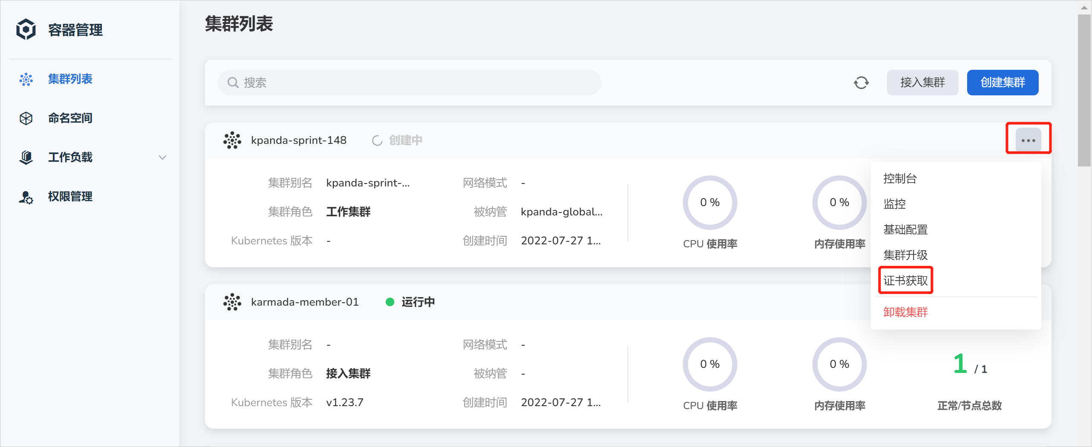Open 工作负载 in sidebar
Image resolution: width=1092 pixels, height=447 pixels.
[70, 158]
